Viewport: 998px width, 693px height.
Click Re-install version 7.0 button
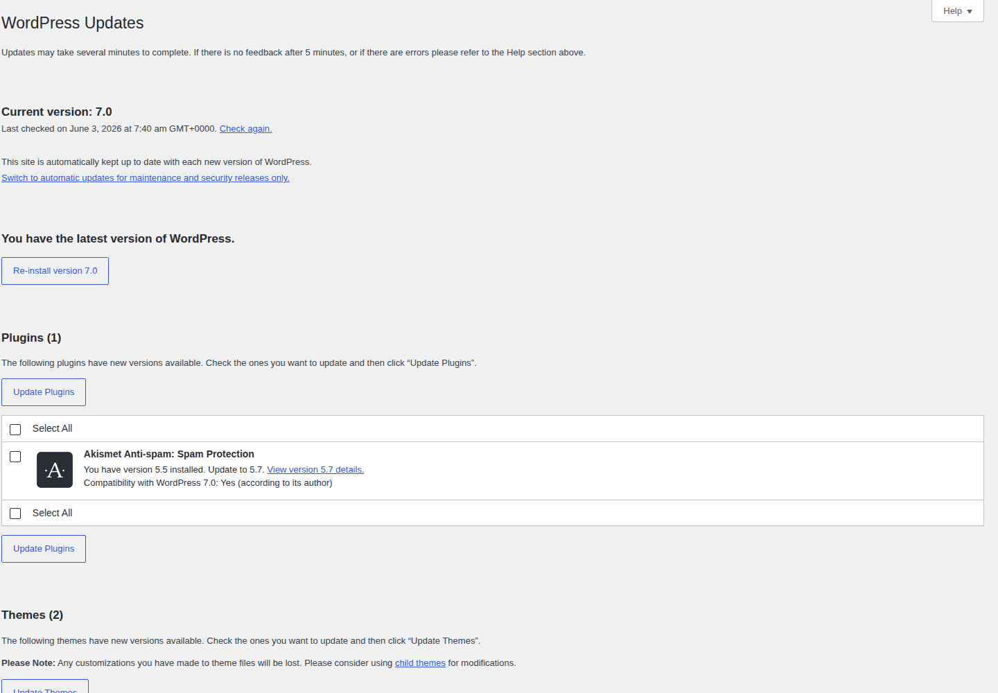pos(55,271)
